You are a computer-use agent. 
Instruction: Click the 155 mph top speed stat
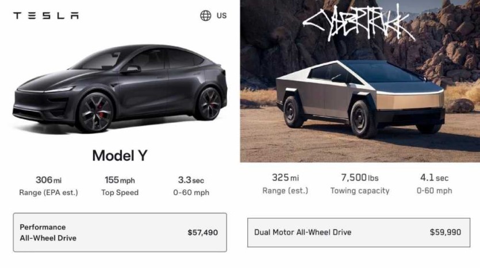point(120,186)
